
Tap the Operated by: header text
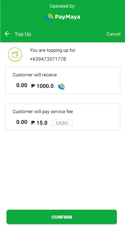coord(62,6)
